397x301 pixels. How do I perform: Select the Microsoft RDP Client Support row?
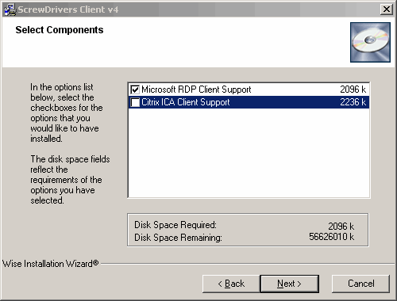[249, 90]
